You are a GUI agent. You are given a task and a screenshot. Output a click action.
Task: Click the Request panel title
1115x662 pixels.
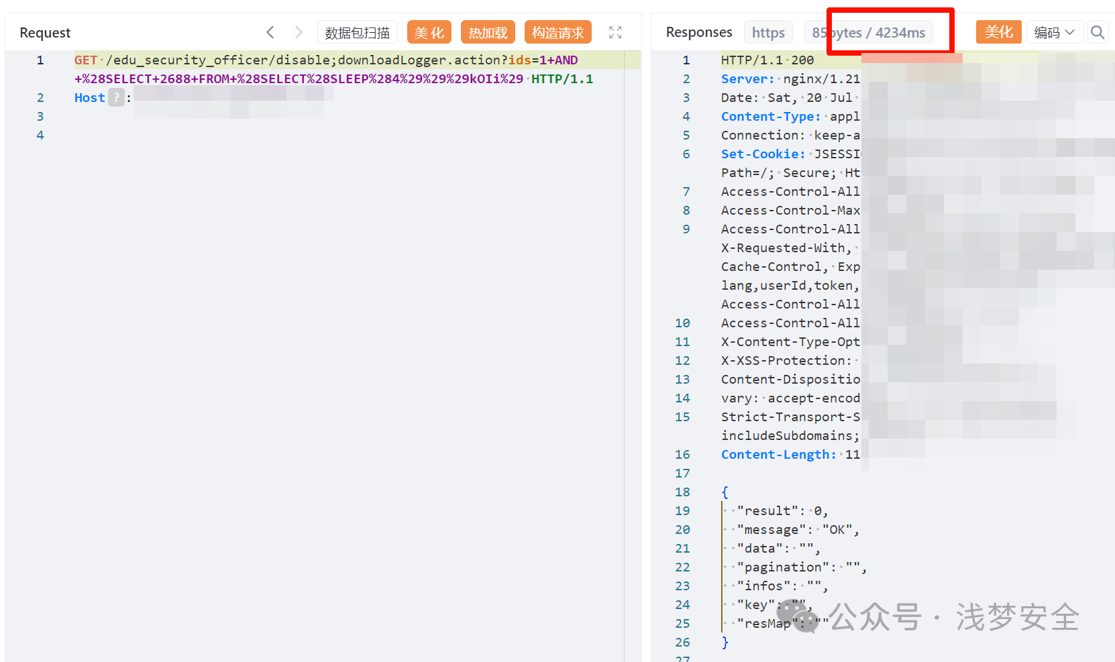[45, 32]
